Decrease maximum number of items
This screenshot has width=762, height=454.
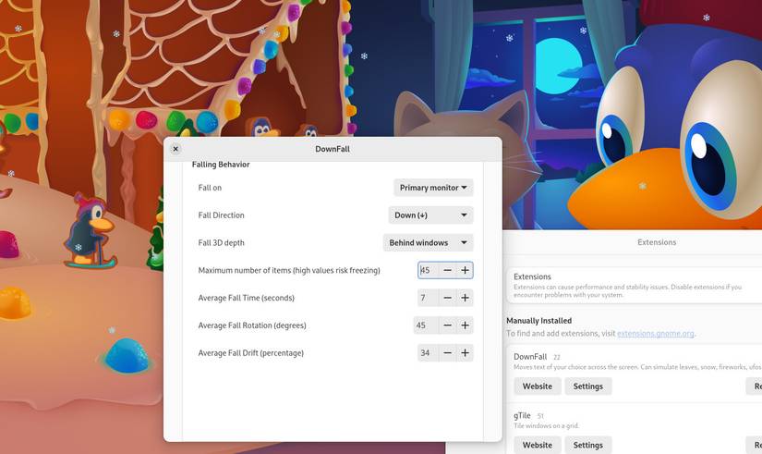[x=448, y=270]
